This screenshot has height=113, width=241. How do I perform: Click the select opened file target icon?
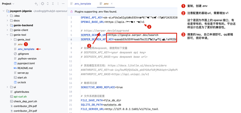43,4
